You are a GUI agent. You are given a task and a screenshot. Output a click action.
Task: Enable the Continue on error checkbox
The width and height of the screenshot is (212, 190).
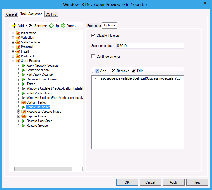[93, 56]
